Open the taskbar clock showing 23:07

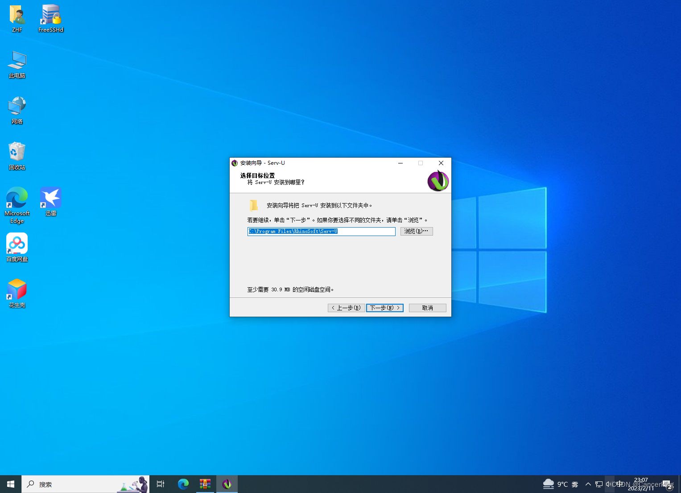pos(641,484)
